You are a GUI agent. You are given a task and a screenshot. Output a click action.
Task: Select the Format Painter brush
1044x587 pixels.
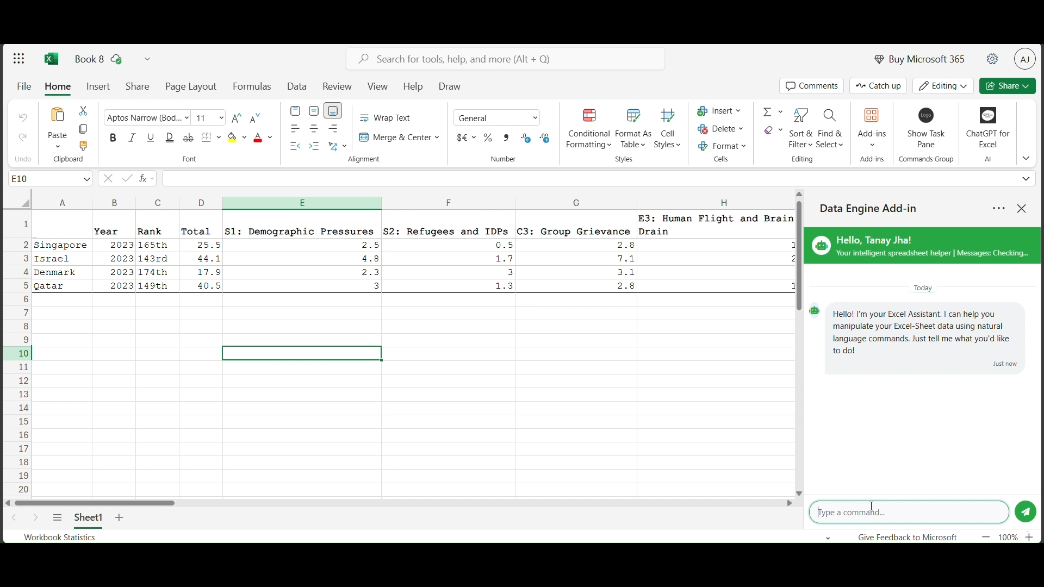point(83,147)
